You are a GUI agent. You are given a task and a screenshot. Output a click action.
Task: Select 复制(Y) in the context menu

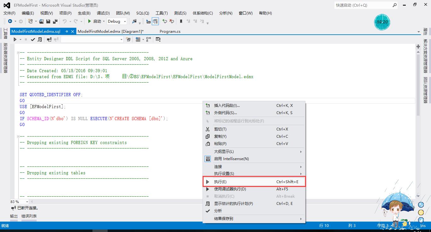tap(254, 136)
